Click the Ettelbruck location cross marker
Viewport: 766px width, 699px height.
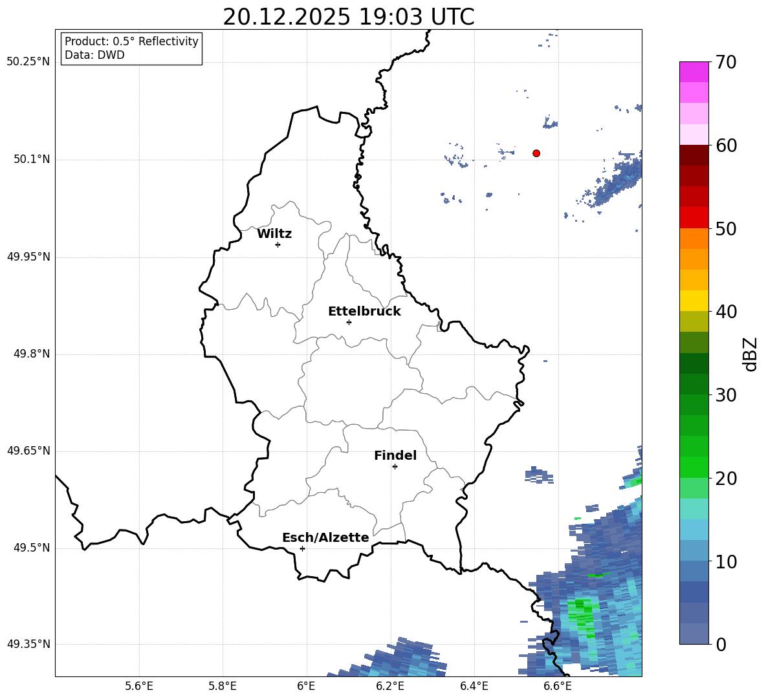(x=349, y=322)
